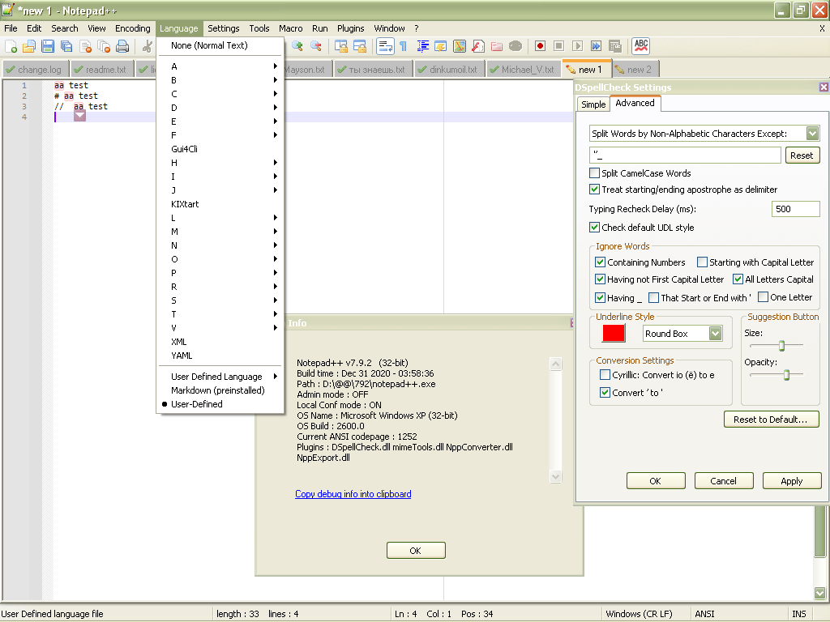Click the Cut scissors toolbar icon

coord(148,46)
